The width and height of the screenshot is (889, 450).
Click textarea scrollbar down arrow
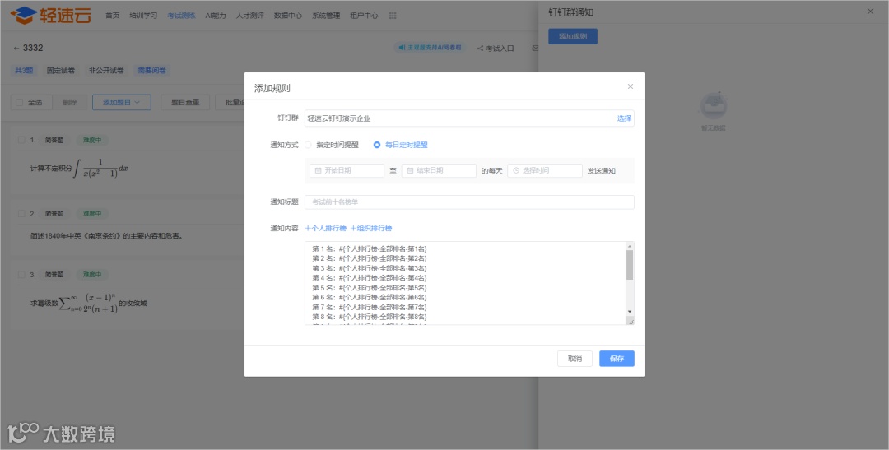pos(630,312)
